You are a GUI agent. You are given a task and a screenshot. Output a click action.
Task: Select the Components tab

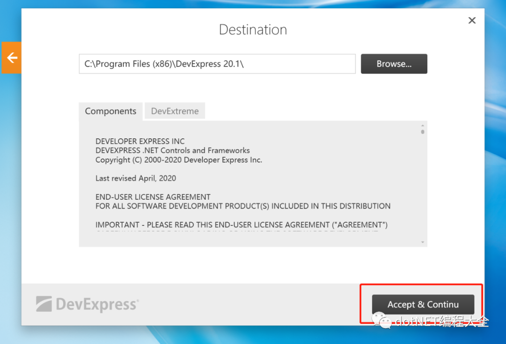111,111
